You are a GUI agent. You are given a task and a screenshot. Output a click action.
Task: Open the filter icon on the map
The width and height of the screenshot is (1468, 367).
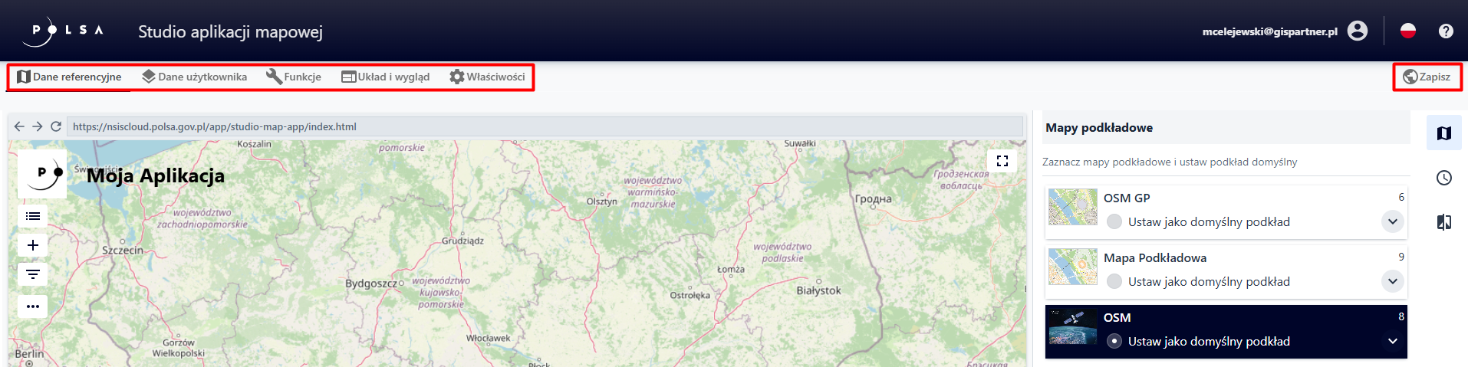click(33, 274)
